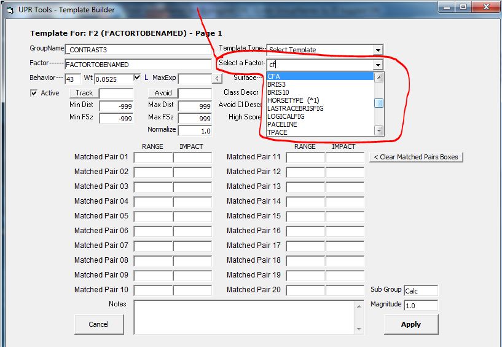Image resolution: width=502 pixels, height=347 pixels.
Task: Click Matched Pair 01 IMPACT box
Action: pyautogui.click(x=193, y=158)
